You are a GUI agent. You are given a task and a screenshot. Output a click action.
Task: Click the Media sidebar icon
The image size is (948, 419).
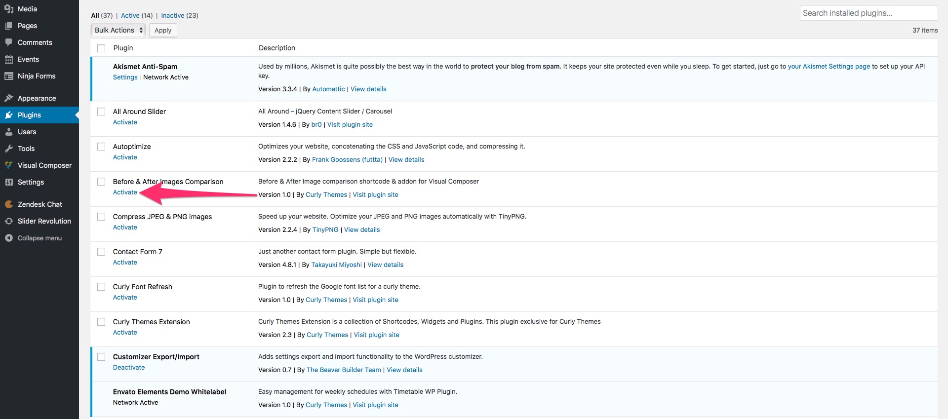[x=9, y=9]
